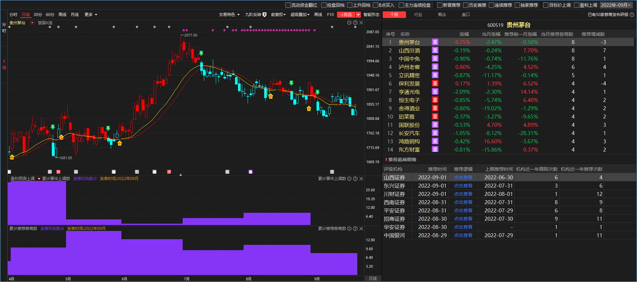Expand the arrow next to +自选 button
The image size is (637, 282).
pyautogui.click(x=358, y=15)
